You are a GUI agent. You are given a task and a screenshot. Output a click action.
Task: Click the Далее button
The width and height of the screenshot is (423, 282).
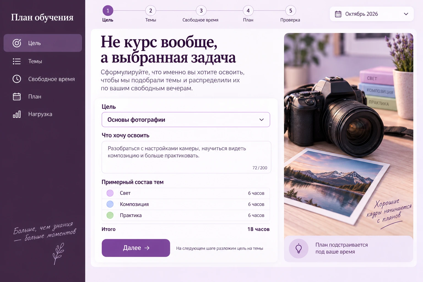point(136,248)
